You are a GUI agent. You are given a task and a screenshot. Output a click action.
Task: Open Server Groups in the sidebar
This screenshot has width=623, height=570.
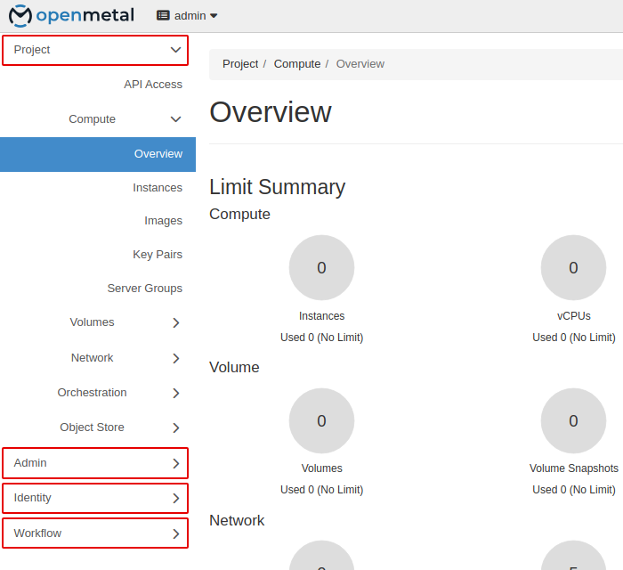pos(144,289)
